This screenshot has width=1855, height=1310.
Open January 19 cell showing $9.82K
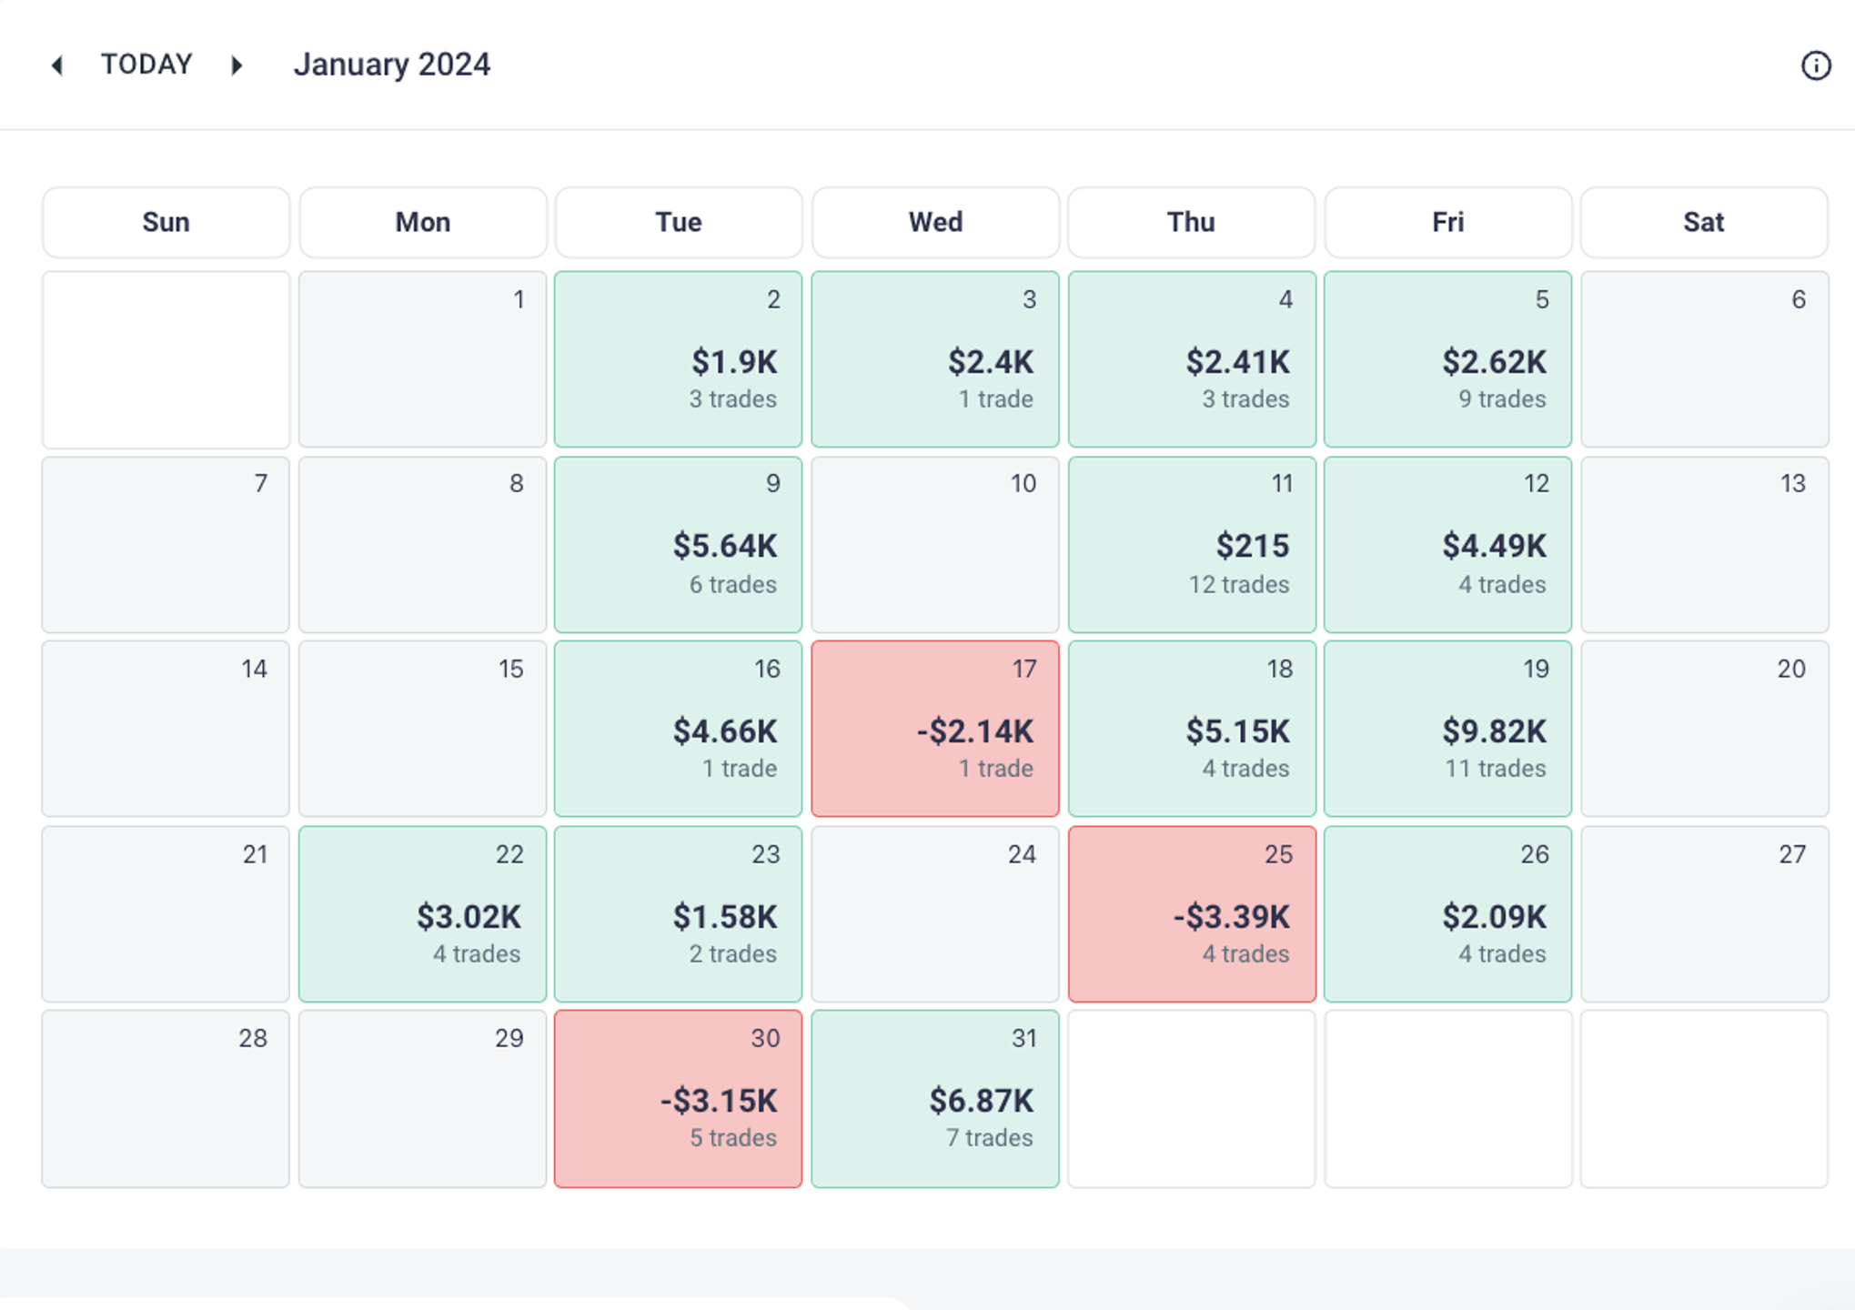tap(1448, 729)
